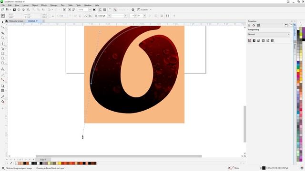Open the start arrowhead dropdown
Image resolution: width=305 pixels, height=171 pixels.
tap(136, 16)
